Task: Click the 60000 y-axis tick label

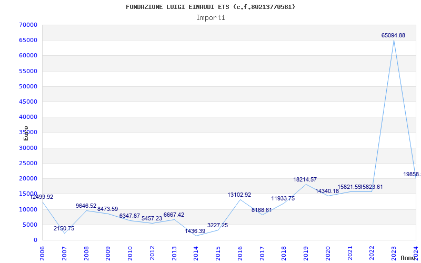Action: [28, 56]
